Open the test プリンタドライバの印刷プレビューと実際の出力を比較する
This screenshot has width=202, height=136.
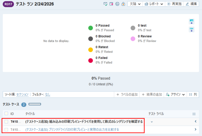(72, 130)
